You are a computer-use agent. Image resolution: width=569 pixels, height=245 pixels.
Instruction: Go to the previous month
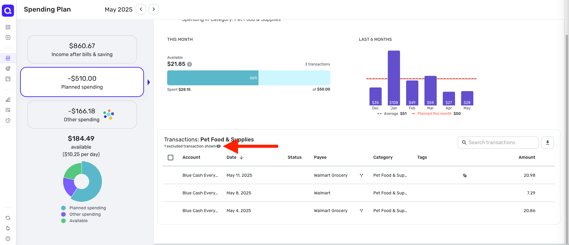coord(141,9)
